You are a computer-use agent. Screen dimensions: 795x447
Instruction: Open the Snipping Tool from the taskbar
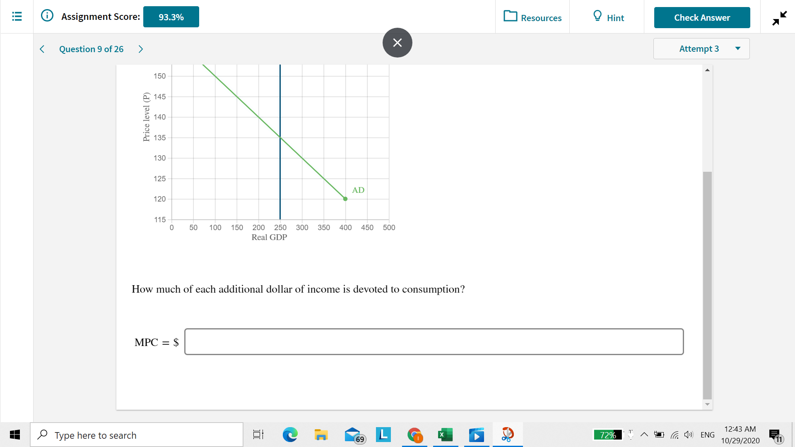tap(508, 435)
